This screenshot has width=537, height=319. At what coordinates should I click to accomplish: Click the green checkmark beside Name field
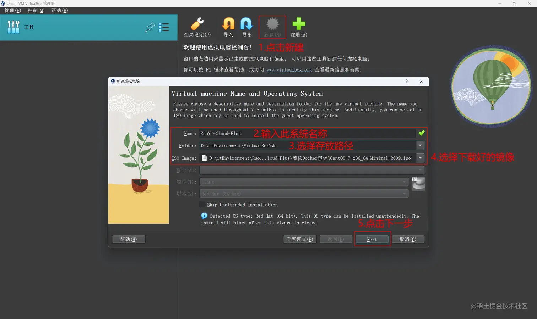(x=422, y=133)
